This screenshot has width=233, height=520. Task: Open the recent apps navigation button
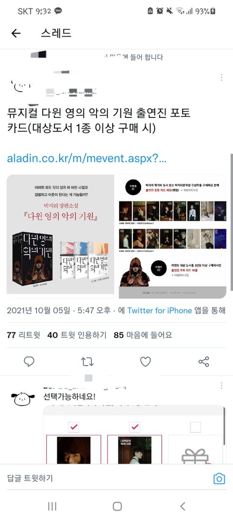(52, 506)
